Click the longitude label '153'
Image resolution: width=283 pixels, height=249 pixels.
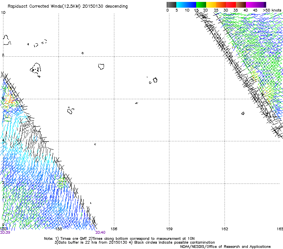tap(59, 229)
